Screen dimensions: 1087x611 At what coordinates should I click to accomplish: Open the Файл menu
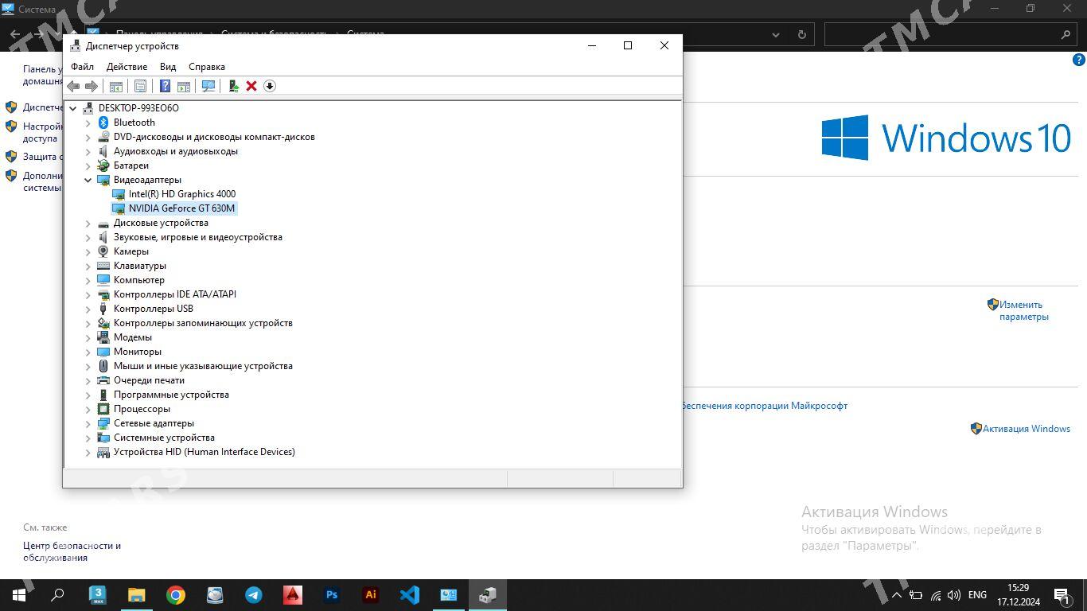coord(82,67)
